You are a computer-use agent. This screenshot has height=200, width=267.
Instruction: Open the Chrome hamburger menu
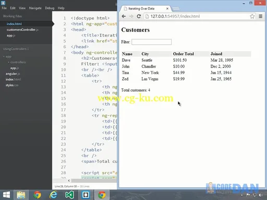point(261,16)
